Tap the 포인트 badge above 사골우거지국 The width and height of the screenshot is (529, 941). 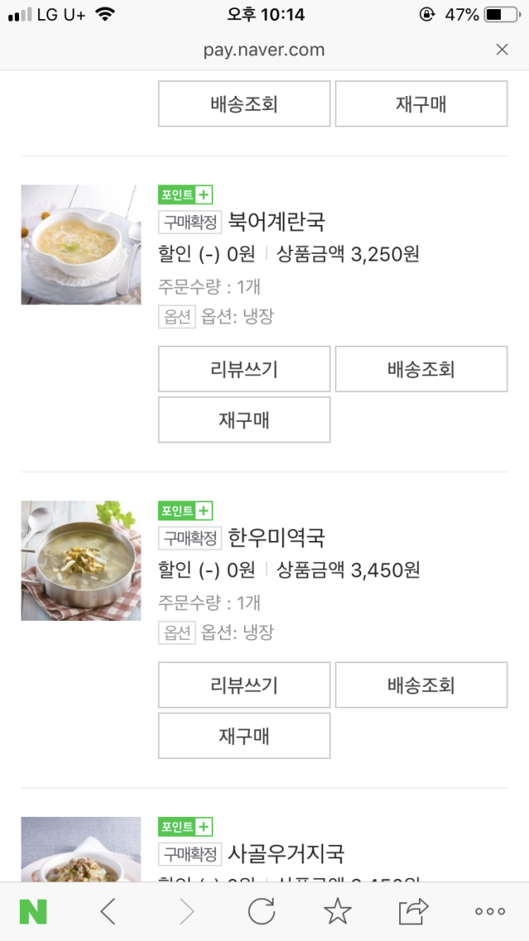(185, 826)
